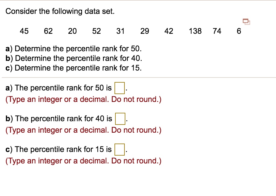Click the data value 138 in the set

coord(195,31)
